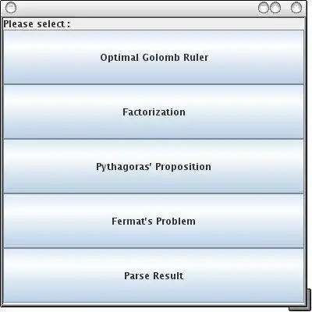The width and height of the screenshot is (312, 312).
Task: Click the 'Proposition' text in the middle button
Action: point(183,167)
